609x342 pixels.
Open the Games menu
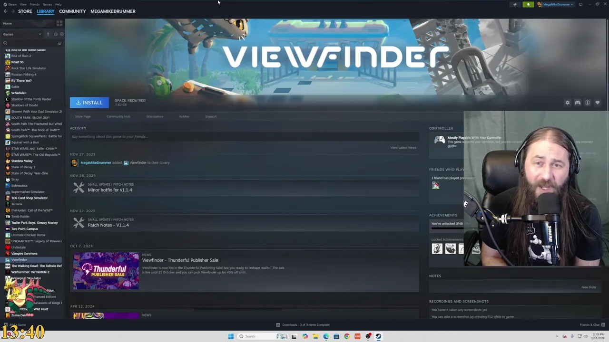click(x=47, y=4)
